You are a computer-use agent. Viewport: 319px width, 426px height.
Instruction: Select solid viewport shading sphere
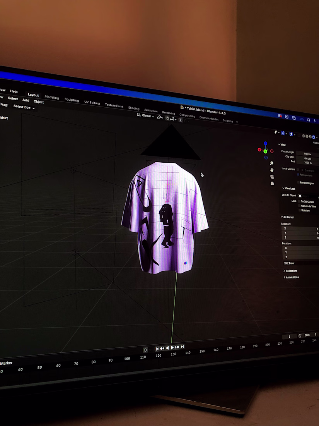(x=307, y=136)
